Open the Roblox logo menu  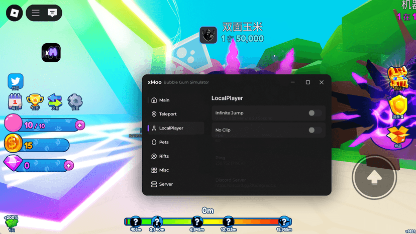point(15,14)
